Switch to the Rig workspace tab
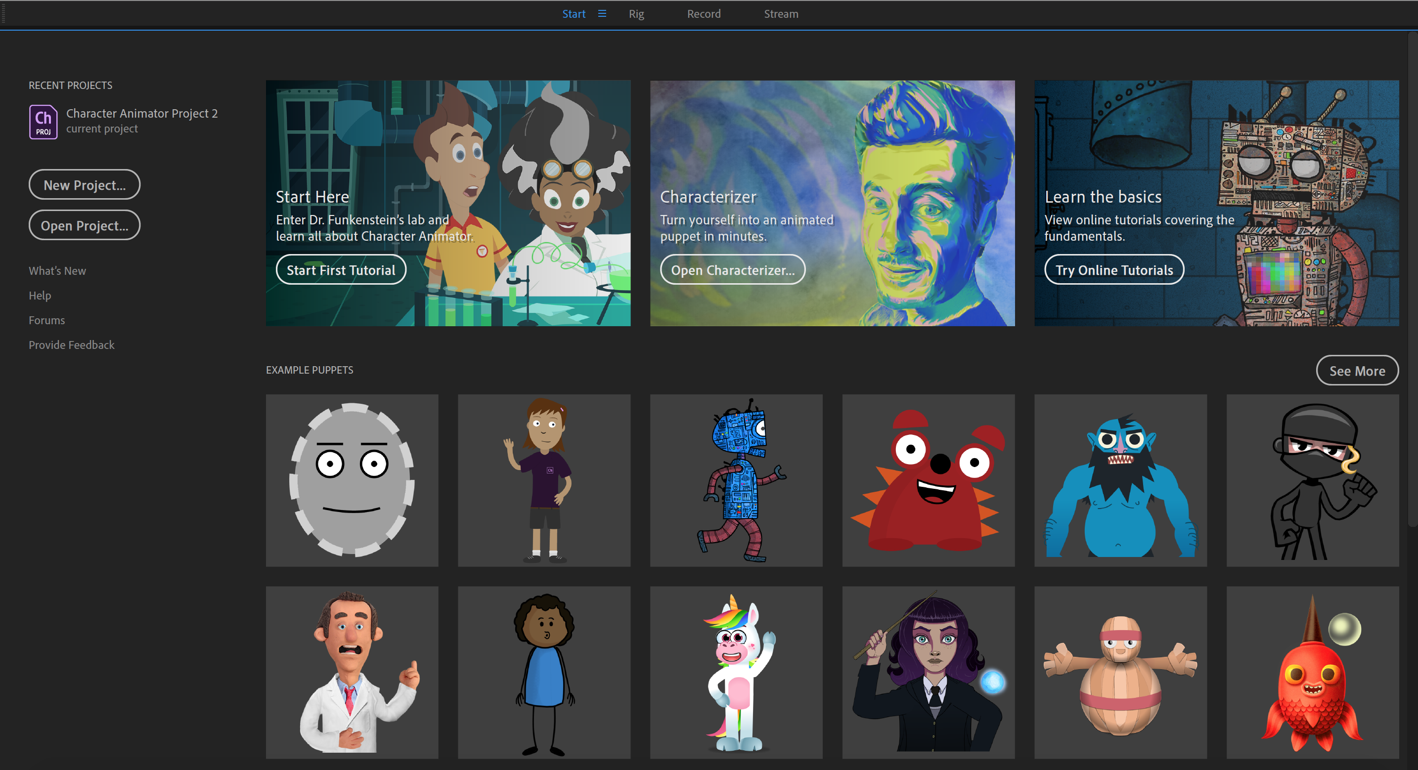 tap(636, 14)
